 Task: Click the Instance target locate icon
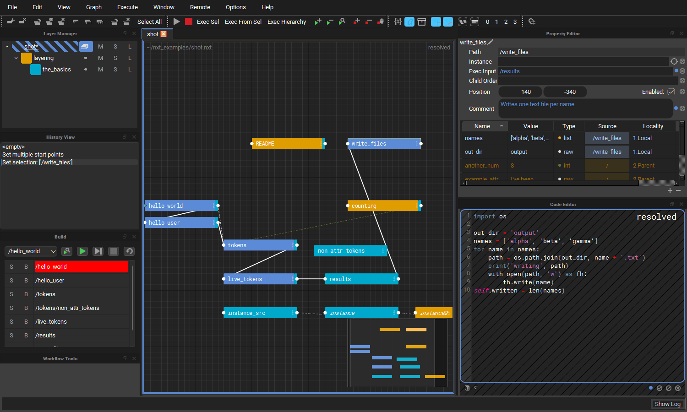(x=674, y=61)
